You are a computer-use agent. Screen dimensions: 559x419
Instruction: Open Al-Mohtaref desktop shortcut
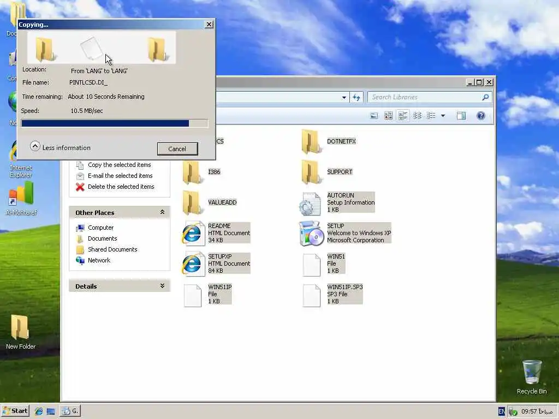tap(21, 198)
